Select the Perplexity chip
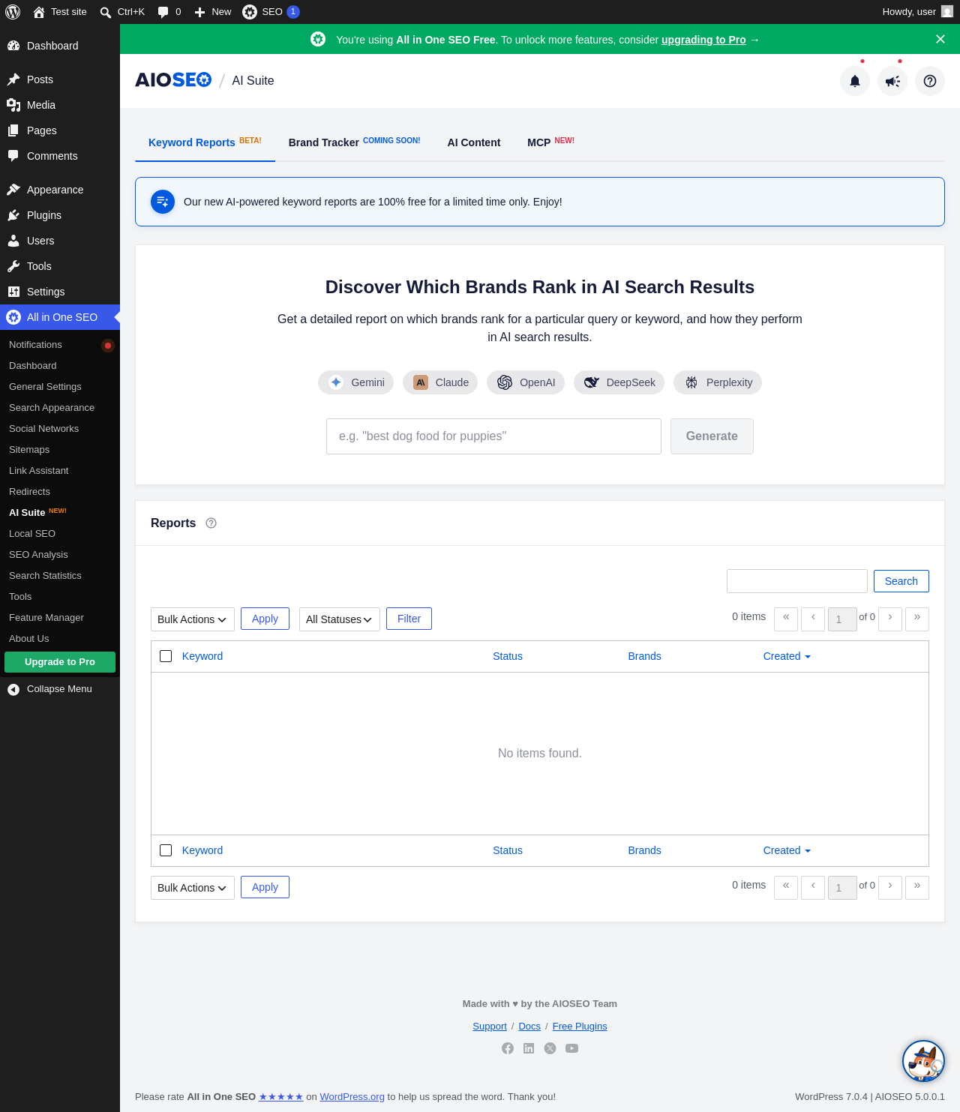Viewport: 960px width, 1112px height. pyautogui.click(x=718, y=382)
